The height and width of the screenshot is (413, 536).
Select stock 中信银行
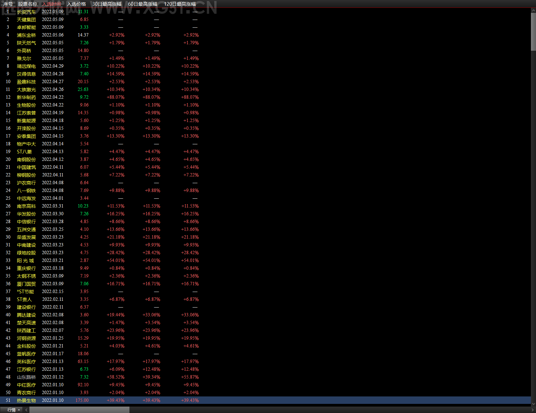26,222
